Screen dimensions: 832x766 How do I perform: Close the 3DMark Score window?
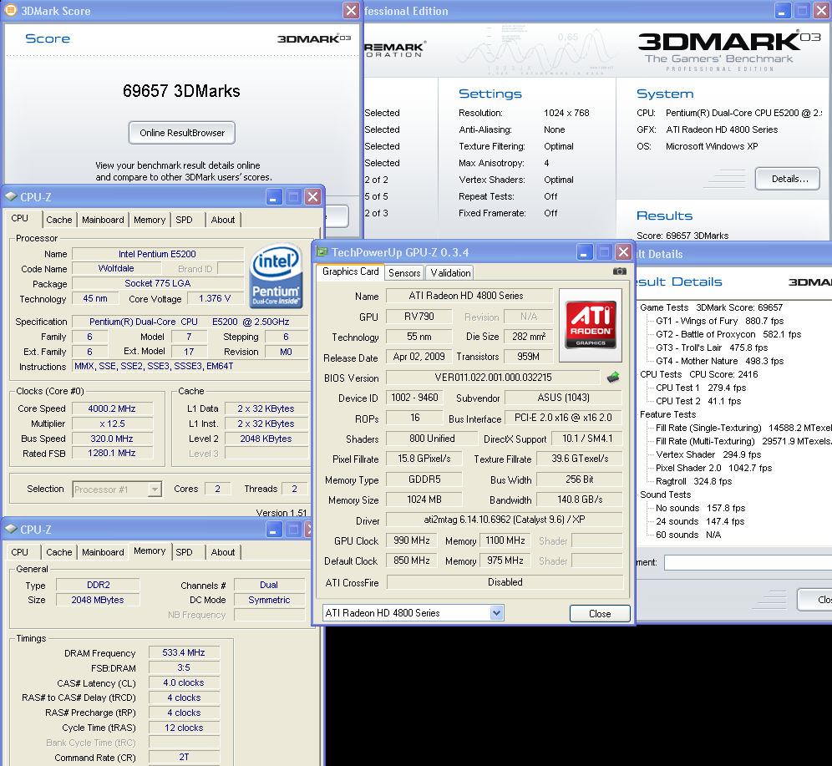pyautogui.click(x=351, y=10)
